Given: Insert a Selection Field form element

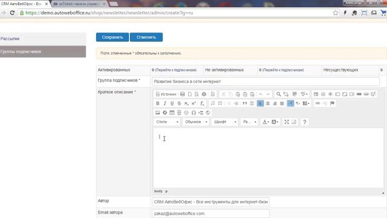Looking at the screenshot, I should [352, 94].
